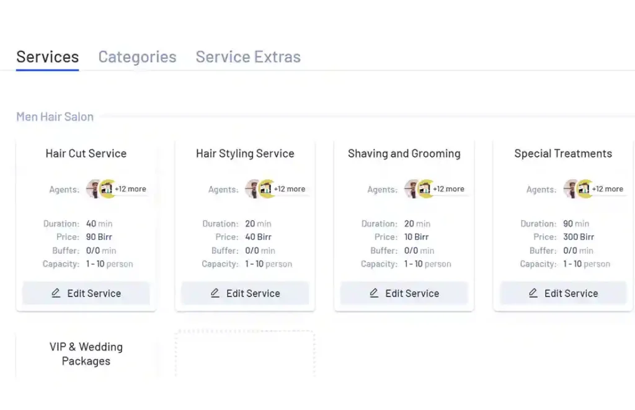This screenshot has height=410, width=635.
Task: Expand '+12 more' agents on Hair Styling Service
Action: pyautogui.click(x=290, y=189)
